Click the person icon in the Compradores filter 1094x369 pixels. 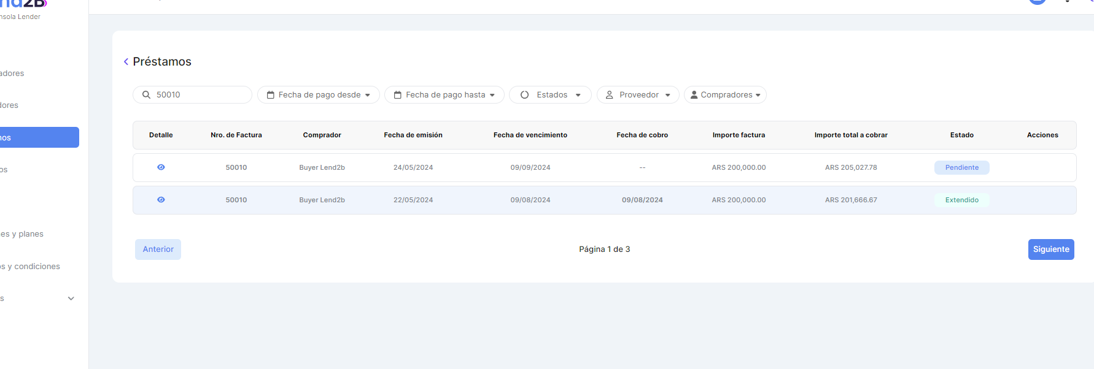694,95
